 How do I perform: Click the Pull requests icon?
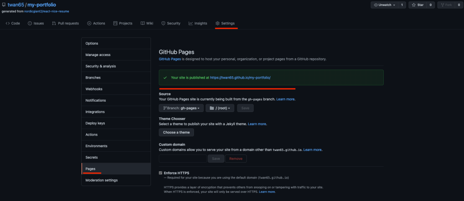pyautogui.click(x=54, y=23)
